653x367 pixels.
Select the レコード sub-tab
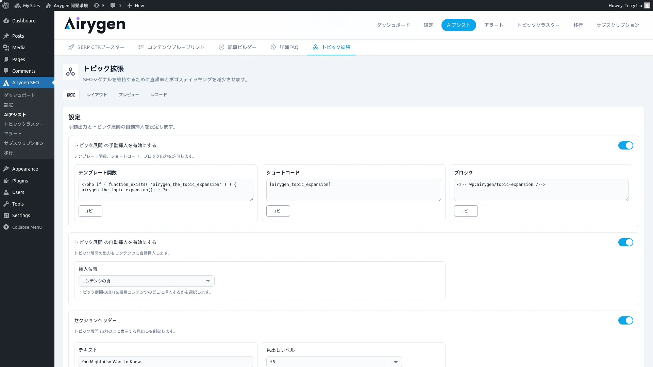[x=159, y=95]
